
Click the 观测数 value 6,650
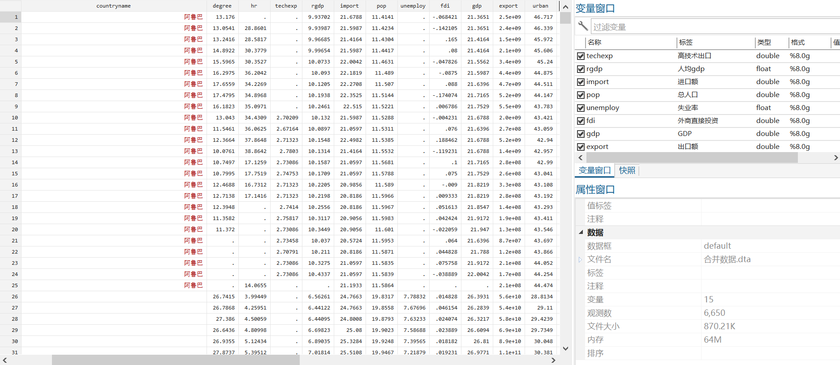(x=714, y=313)
